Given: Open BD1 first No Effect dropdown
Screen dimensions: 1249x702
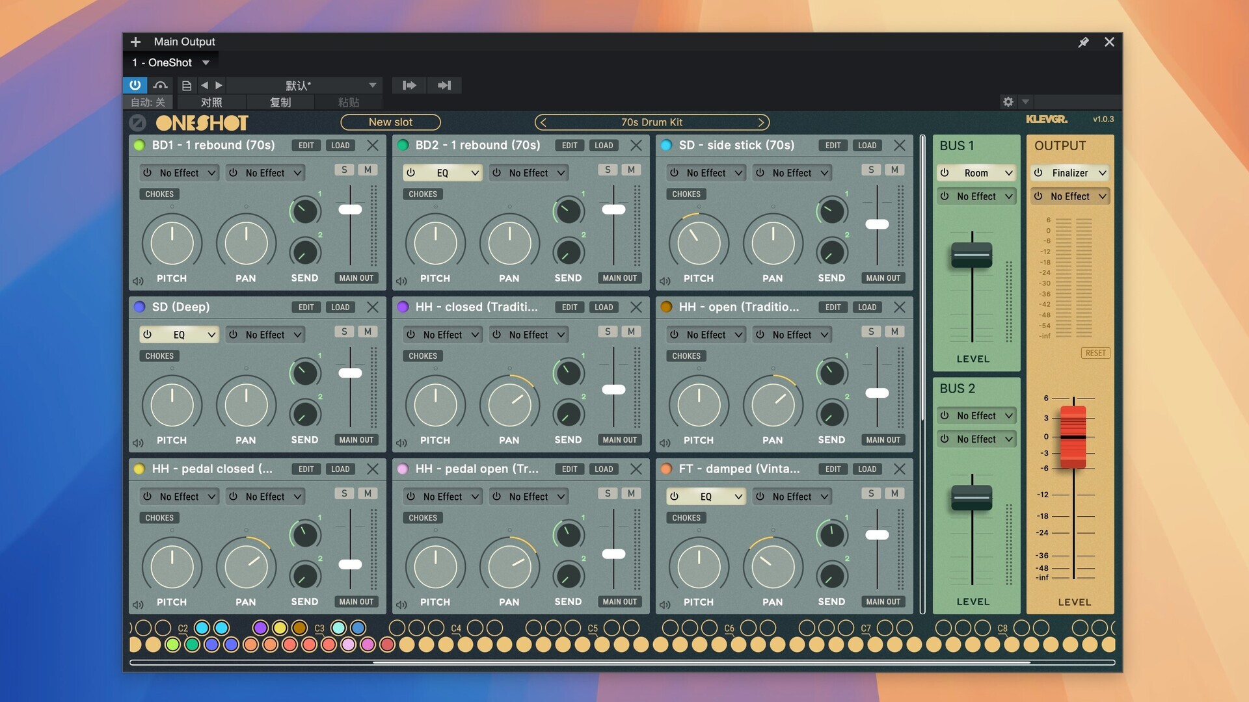Looking at the screenshot, I should [x=180, y=173].
